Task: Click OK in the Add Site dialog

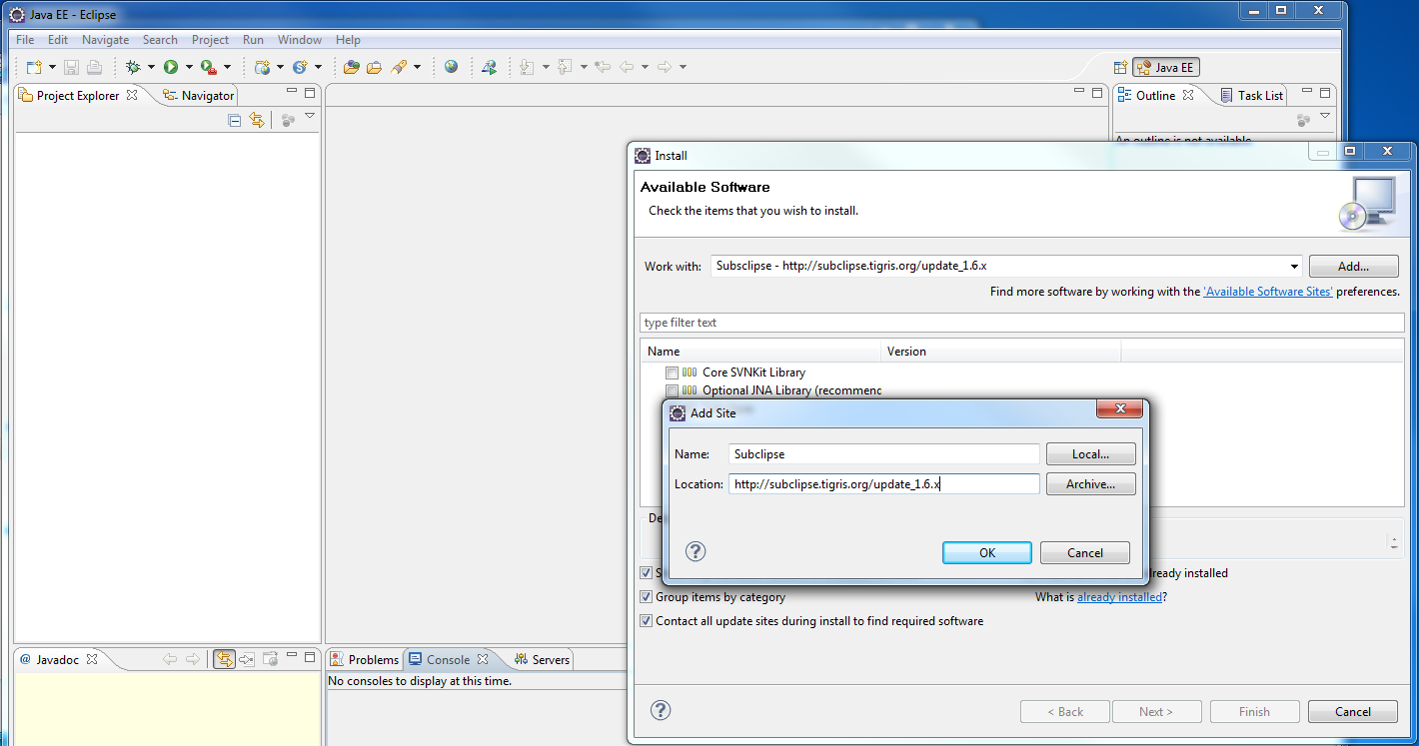Action: [x=987, y=553]
